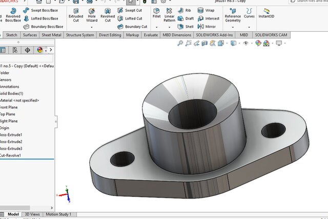Select Cut-Revolve1 feature

tap(10, 155)
